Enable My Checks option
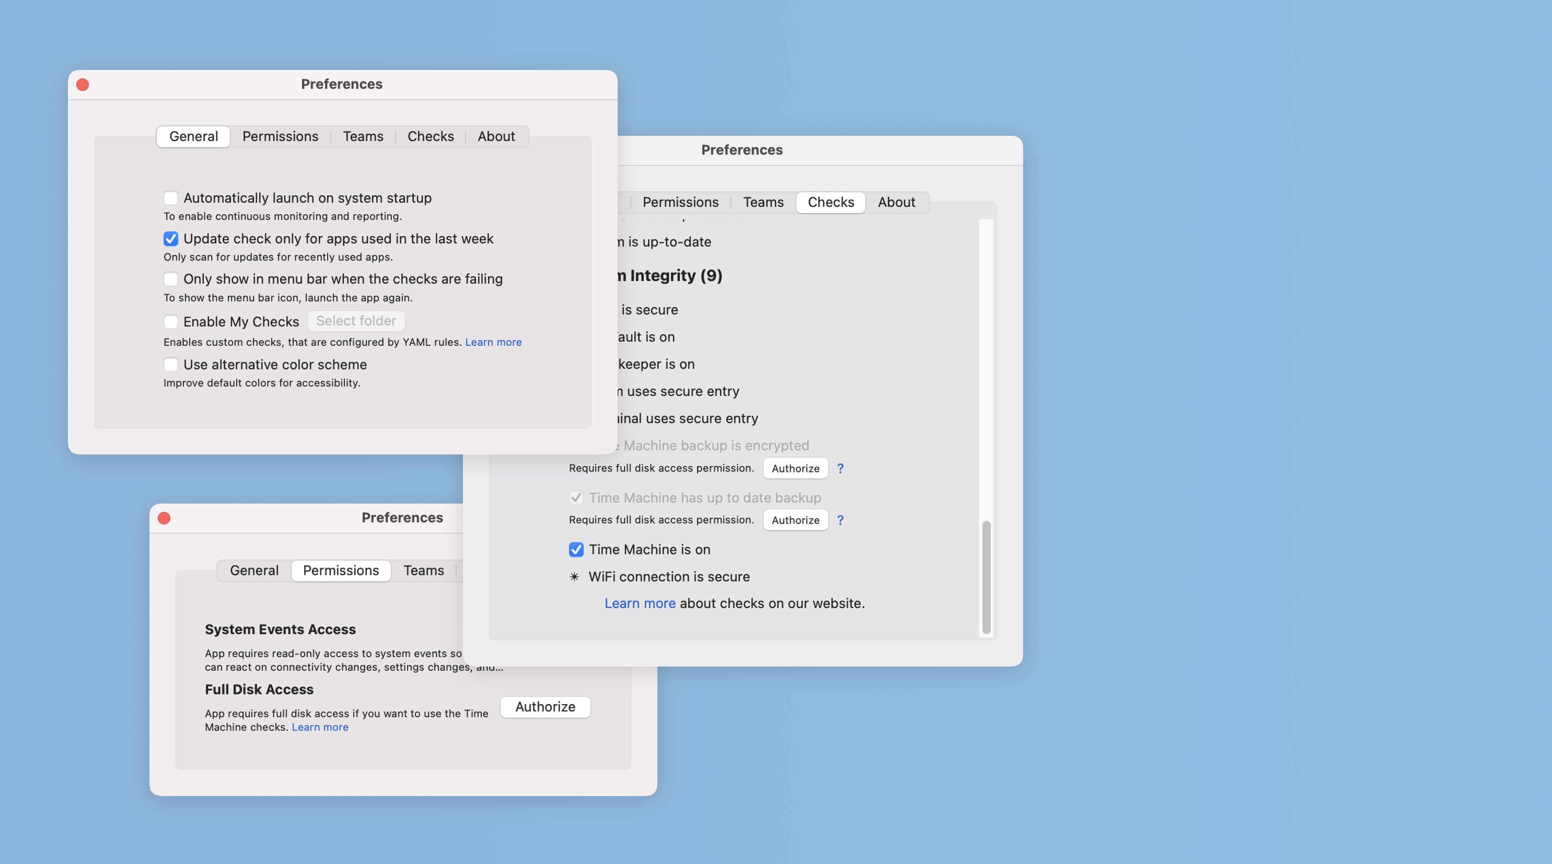The height and width of the screenshot is (864, 1552). [x=170, y=321]
